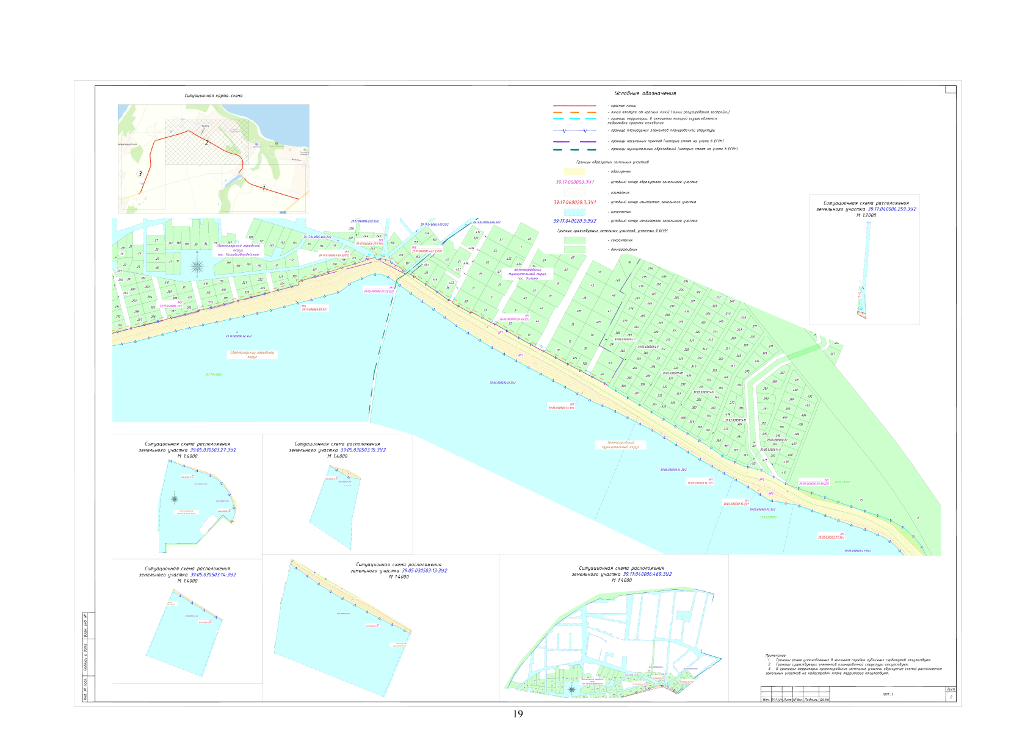Click the teal dashed municipal boundary legend symbol
The width and height of the screenshot is (1036, 732).
tap(574, 149)
